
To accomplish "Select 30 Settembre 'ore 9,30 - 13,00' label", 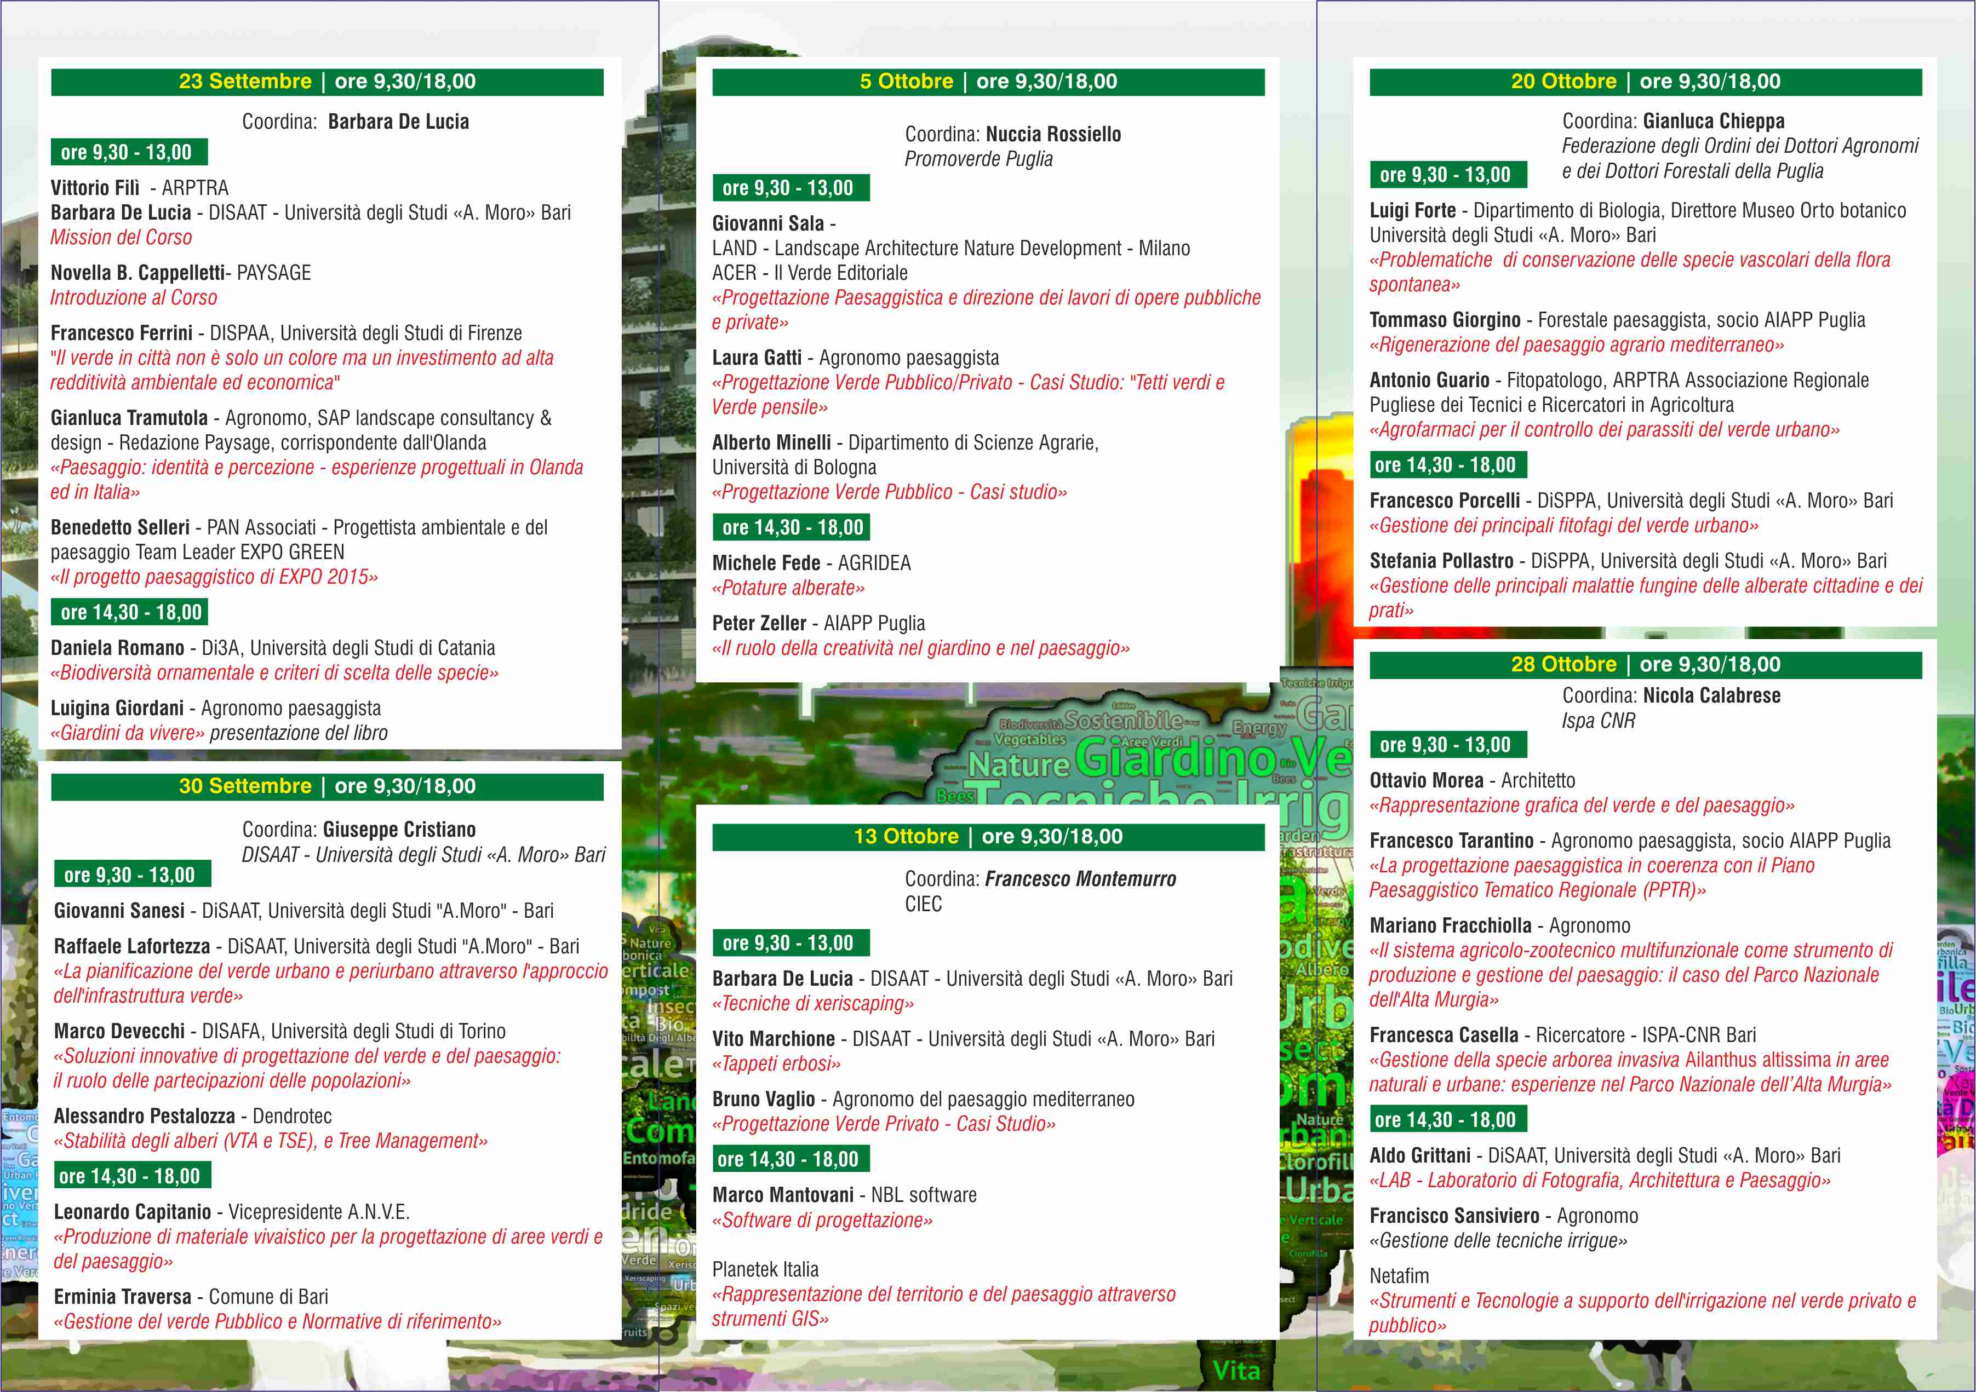I will pos(133,875).
